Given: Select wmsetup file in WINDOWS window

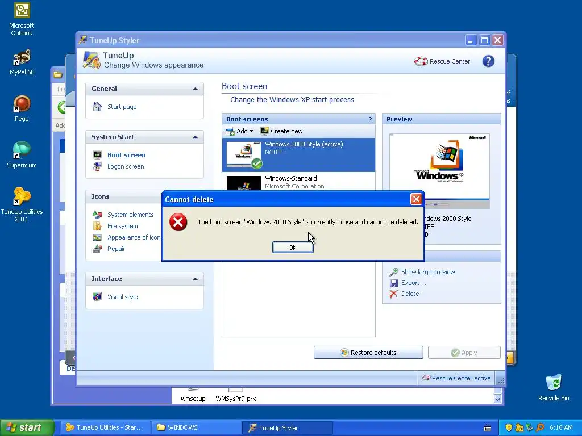Looking at the screenshot, I should pos(193,395).
